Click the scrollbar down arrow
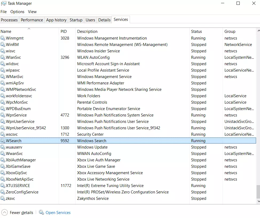 258,201
